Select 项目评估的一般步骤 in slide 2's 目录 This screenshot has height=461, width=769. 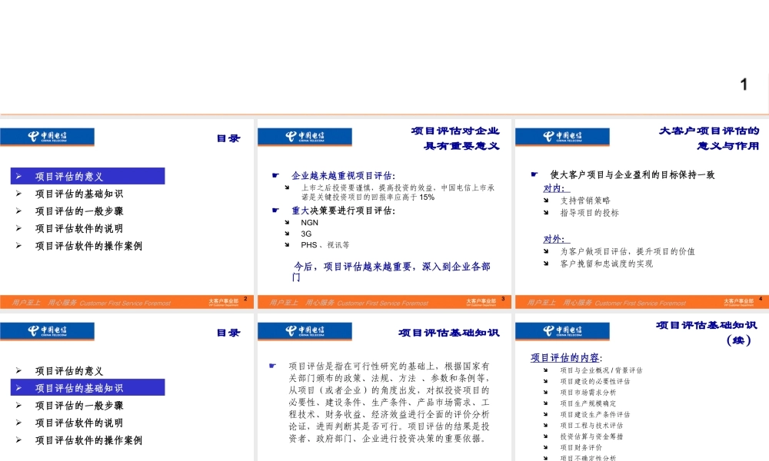(79, 211)
